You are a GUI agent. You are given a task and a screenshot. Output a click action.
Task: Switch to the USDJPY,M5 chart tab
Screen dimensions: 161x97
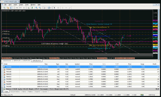click(x=26, y=61)
